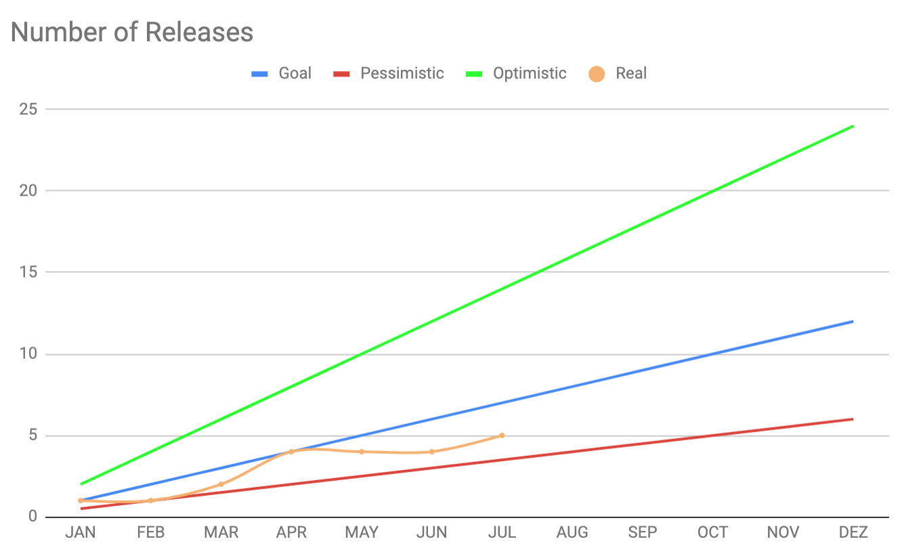This screenshot has height=554, width=902.
Task: Click the Real data point at JUN
Action: [x=431, y=452]
